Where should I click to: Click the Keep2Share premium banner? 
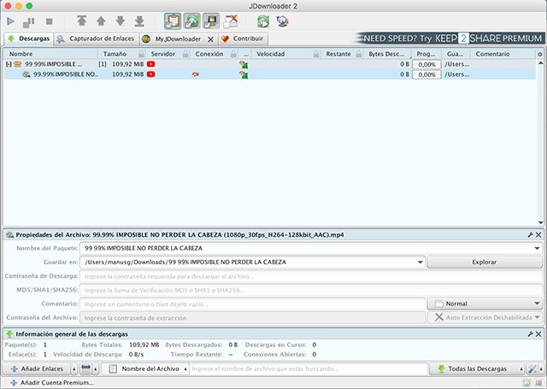click(x=450, y=38)
